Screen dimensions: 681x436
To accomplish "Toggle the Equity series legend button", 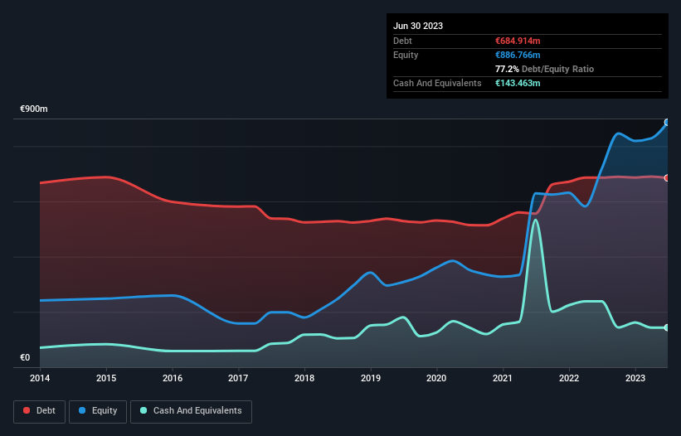I will tap(98, 411).
